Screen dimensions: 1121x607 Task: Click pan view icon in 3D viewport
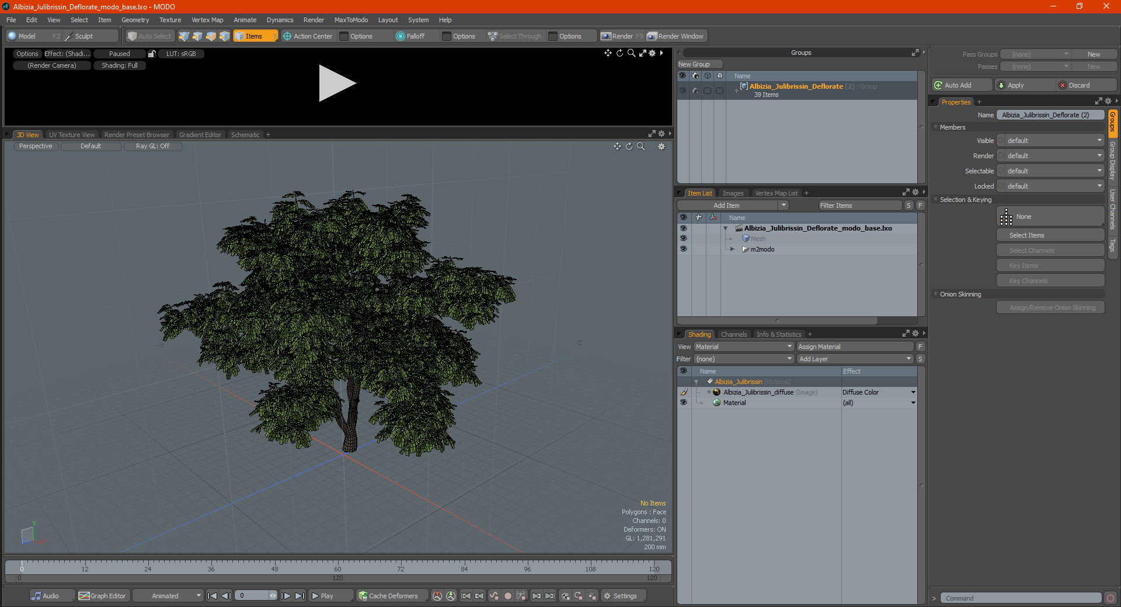click(618, 146)
